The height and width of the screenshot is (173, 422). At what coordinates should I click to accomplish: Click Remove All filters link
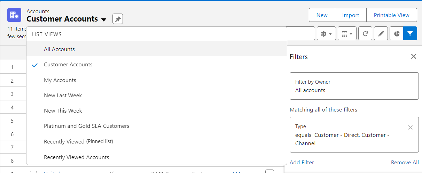pos(405,162)
